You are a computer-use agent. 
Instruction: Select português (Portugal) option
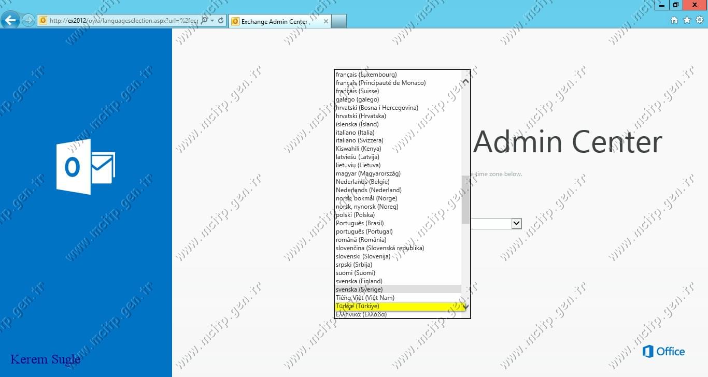(x=398, y=231)
